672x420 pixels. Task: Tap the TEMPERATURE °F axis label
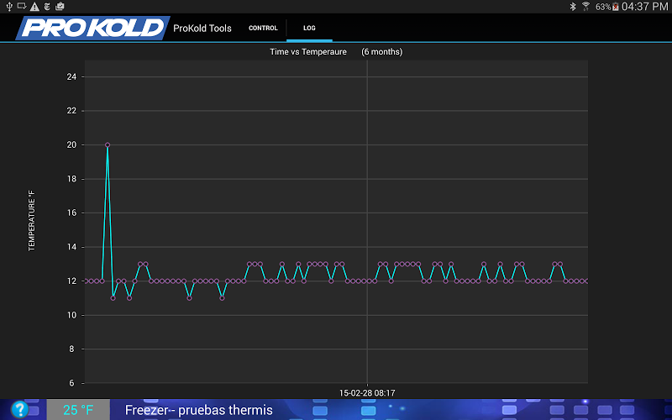[32, 221]
